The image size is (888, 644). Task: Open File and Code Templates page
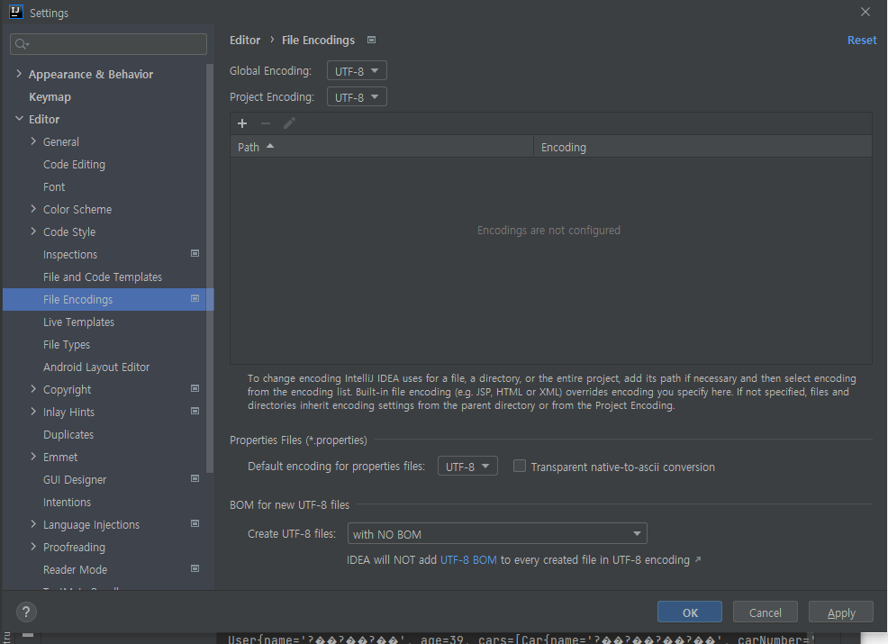103,277
